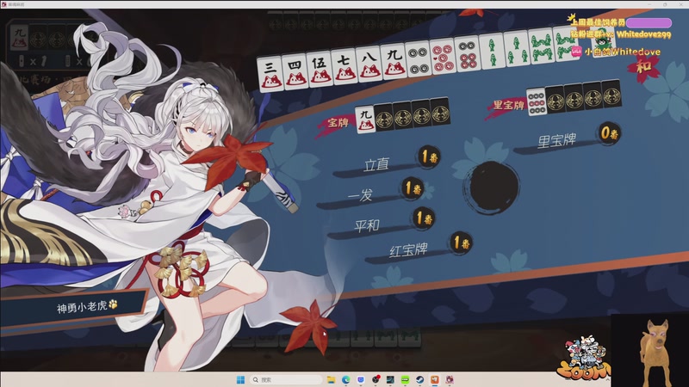Click the taskbar 搜索 search box
The image size is (689, 387).
(287, 379)
